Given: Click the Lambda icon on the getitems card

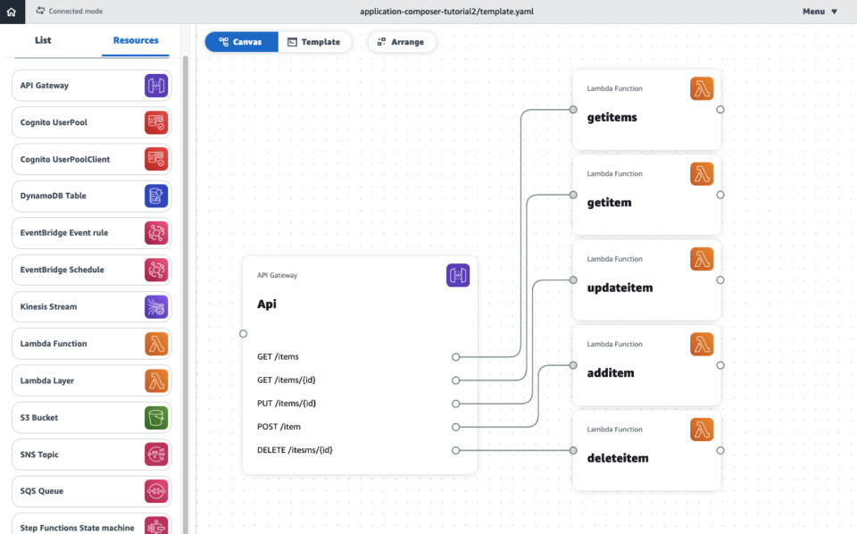Looking at the screenshot, I should pos(702,88).
